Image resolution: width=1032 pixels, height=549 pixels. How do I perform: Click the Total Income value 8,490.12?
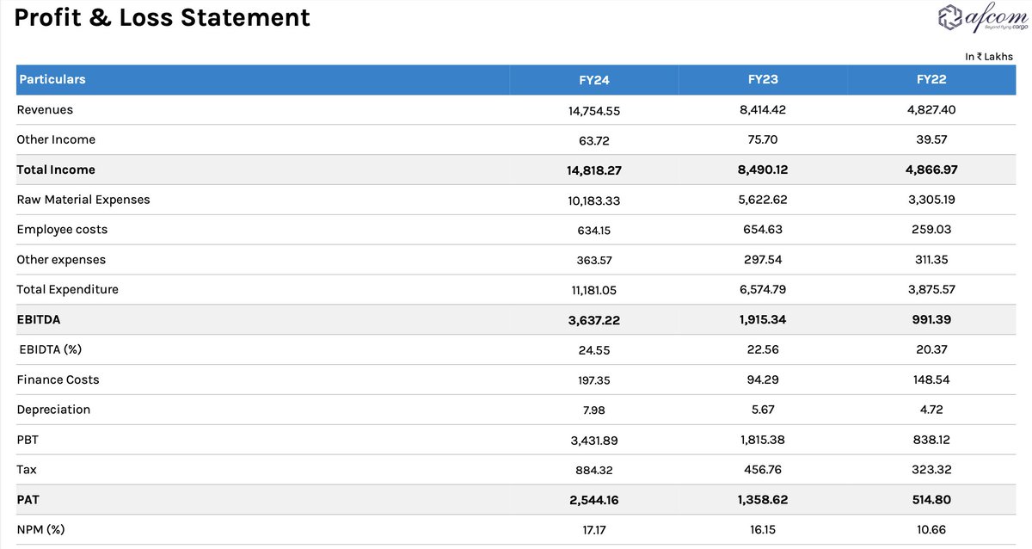(763, 170)
